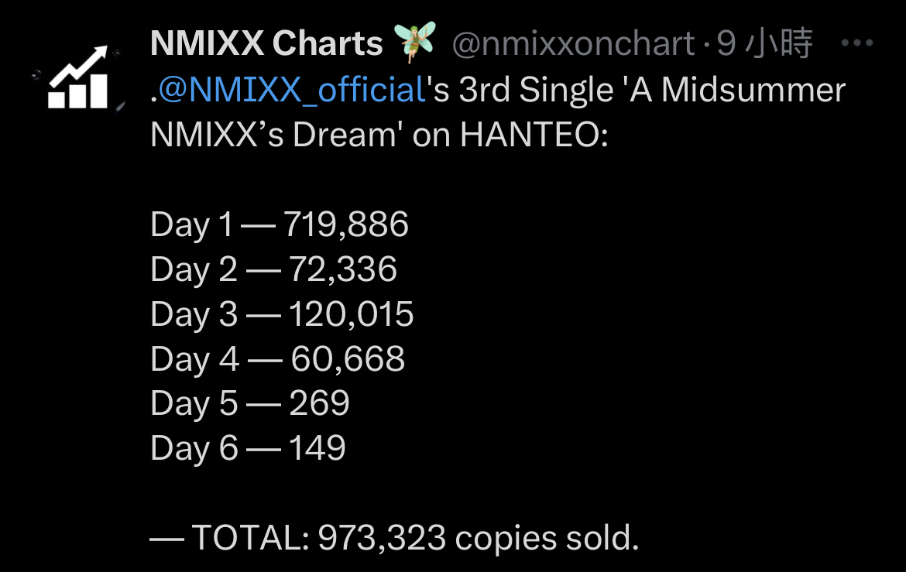
Task: Click the "copies sold." text
Action: 547,539
